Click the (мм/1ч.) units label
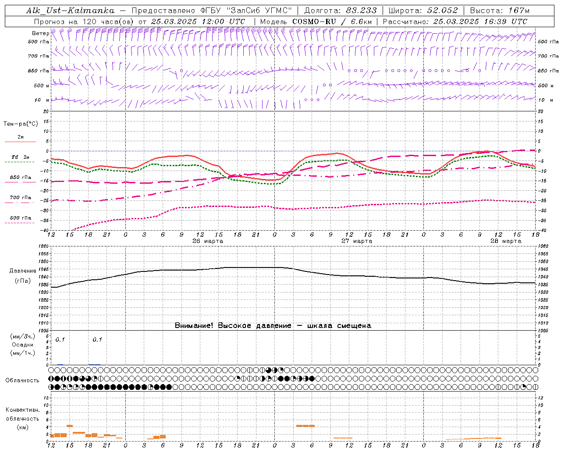Viewport: 561px width, 449px height. (23, 353)
